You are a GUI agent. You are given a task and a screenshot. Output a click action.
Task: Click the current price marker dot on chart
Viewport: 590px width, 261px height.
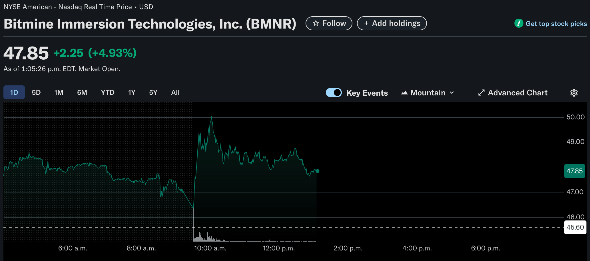318,171
